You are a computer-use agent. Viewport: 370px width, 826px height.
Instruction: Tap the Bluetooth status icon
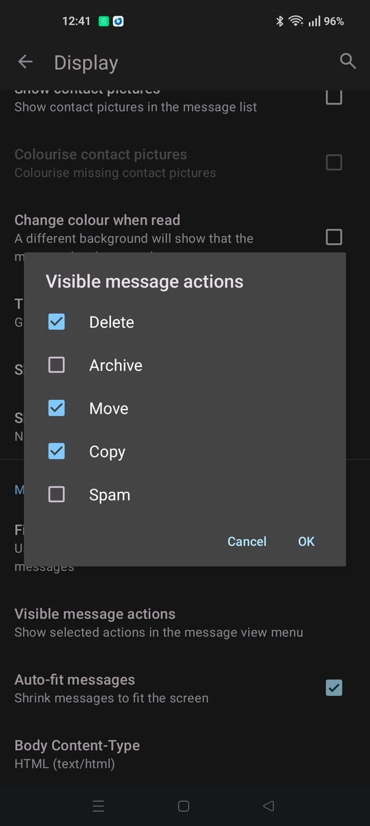tap(280, 21)
